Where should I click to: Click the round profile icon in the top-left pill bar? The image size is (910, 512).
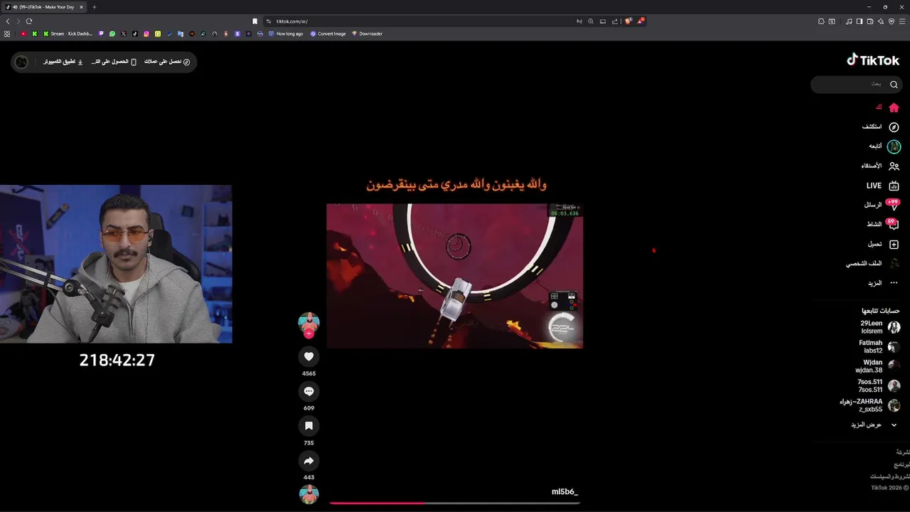coord(21,62)
